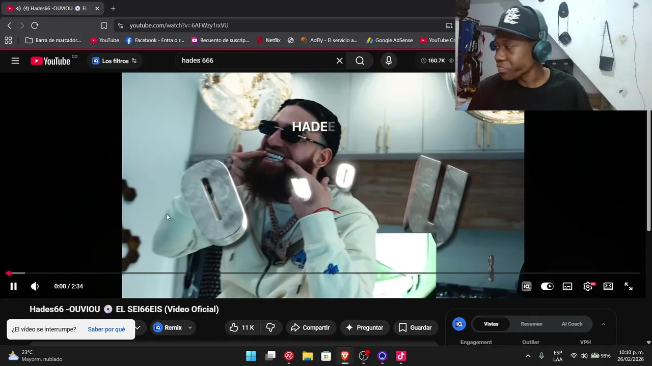652x366 pixels.
Task: Open the Los filtros vidIQ button
Action: click(x=114, y=61)
